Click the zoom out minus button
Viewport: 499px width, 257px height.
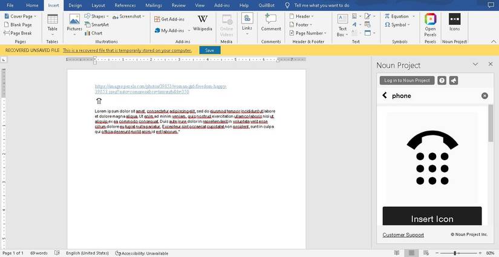point(437,253)
